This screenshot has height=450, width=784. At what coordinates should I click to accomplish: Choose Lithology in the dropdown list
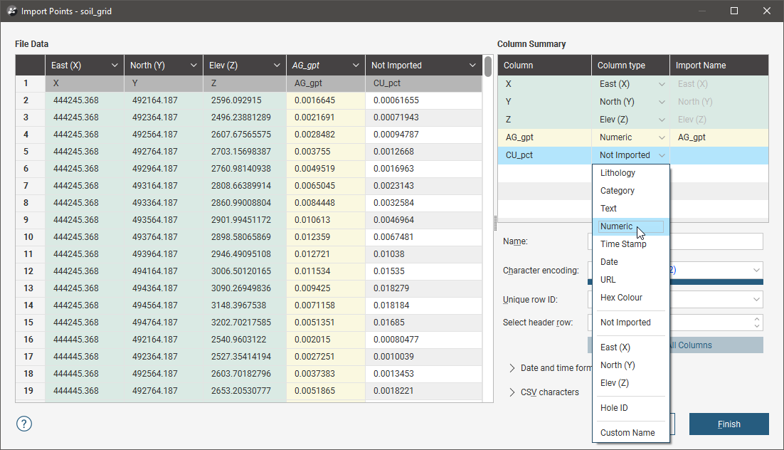pos(618,173)
